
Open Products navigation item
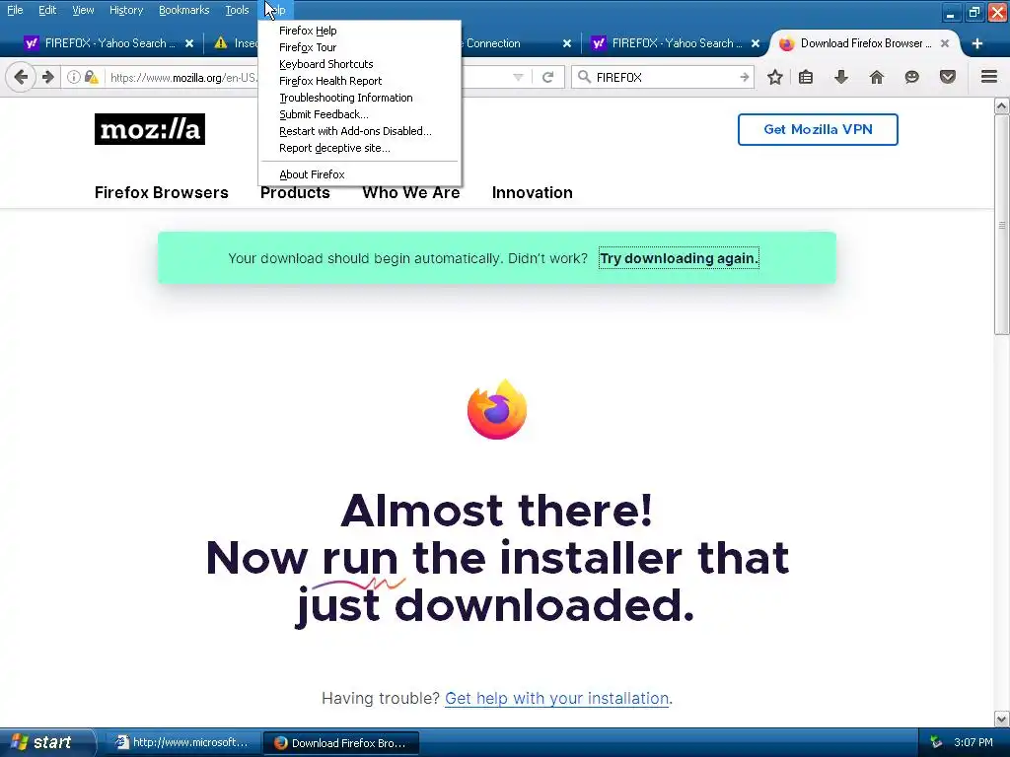(x=294, y=192)
